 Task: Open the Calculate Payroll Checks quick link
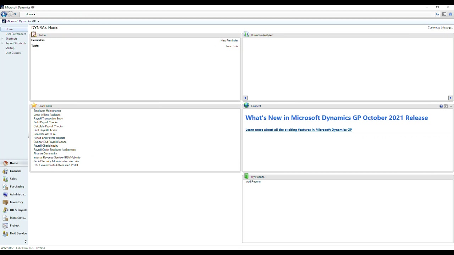(x=48, y=126)
